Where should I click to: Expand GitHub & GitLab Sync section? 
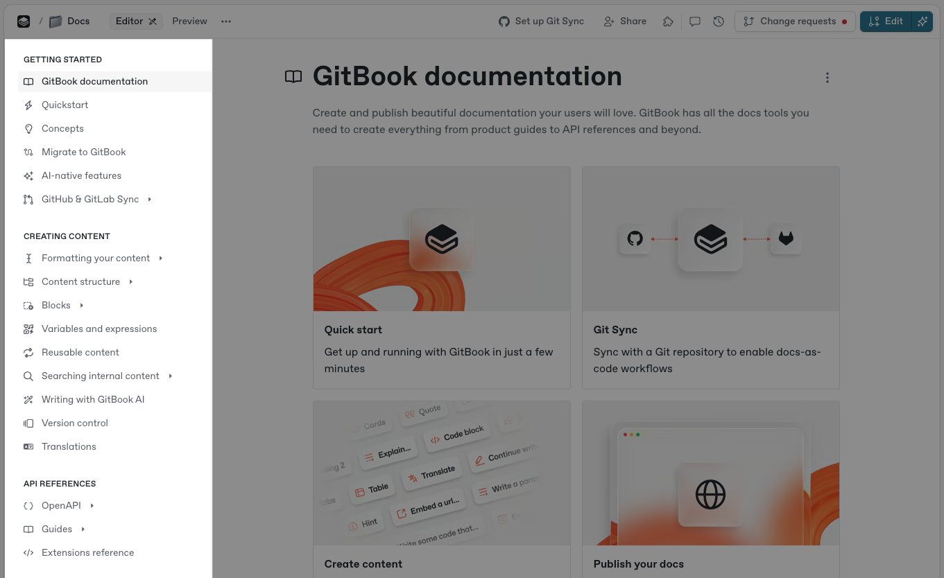click(149, 200)
